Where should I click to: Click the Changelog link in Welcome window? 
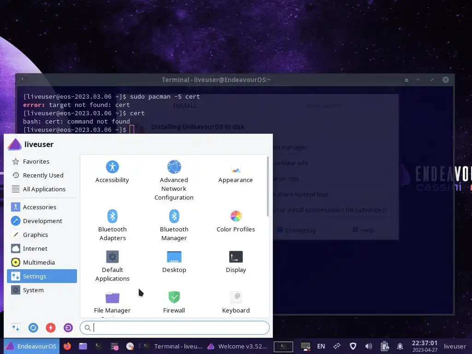click(296, 230)
